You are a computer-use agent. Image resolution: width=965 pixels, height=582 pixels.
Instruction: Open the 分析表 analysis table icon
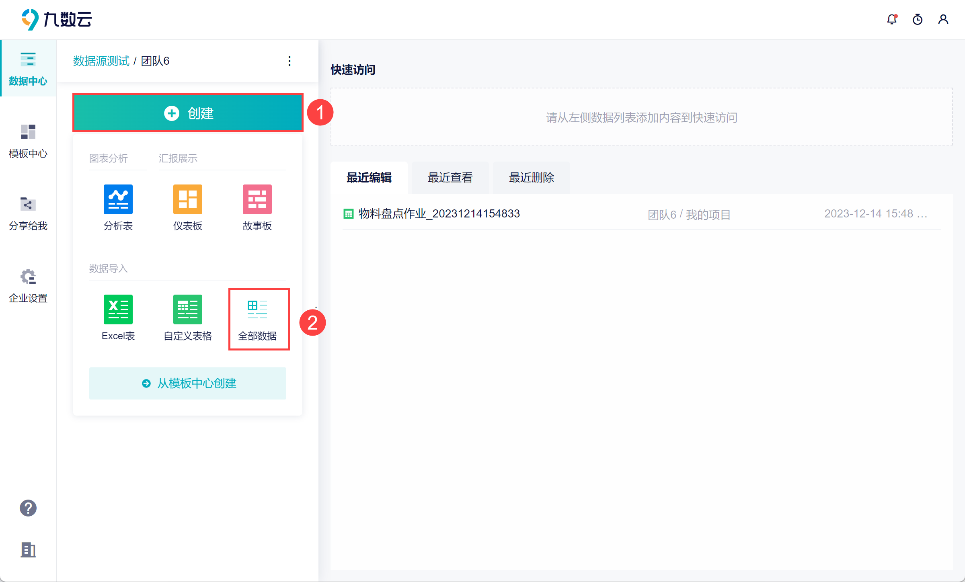(x=118, y=199)
